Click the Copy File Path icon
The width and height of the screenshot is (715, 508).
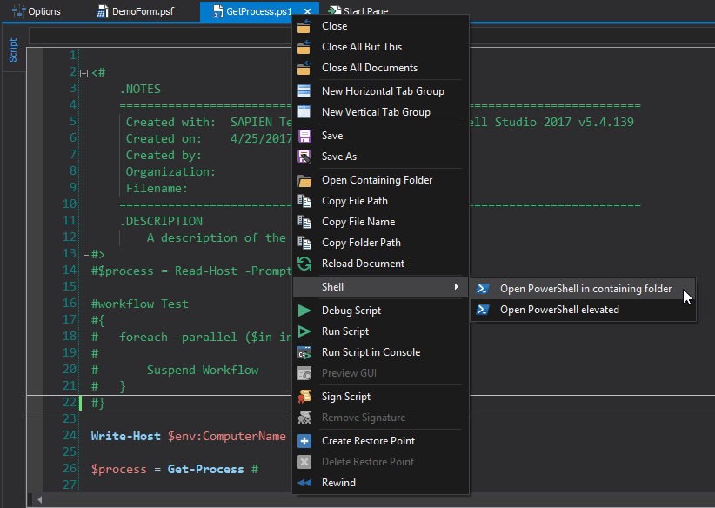[x=307, y=200]
